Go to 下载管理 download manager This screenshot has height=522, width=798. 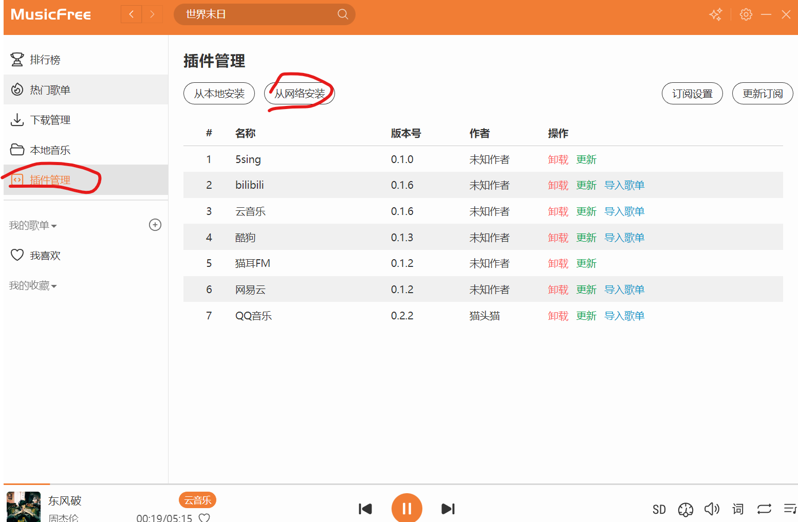coord(86,120)
